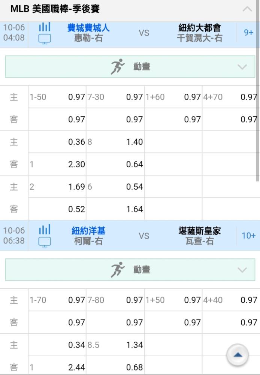Click pitcher name 千賀滉大-右
The image size is (260, 375).
200,38
